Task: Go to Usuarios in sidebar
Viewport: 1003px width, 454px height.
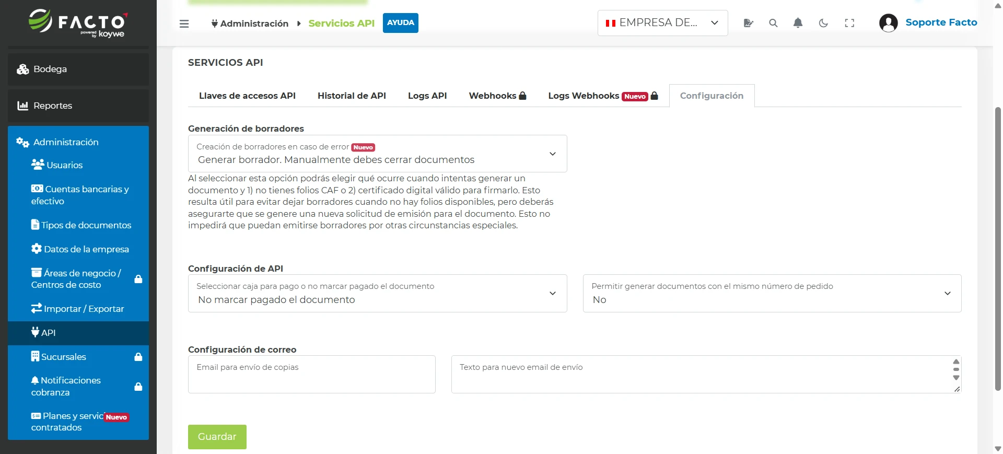Action: [x=78, y=165]
